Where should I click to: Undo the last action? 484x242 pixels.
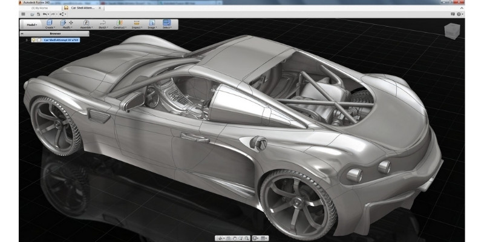44,14
